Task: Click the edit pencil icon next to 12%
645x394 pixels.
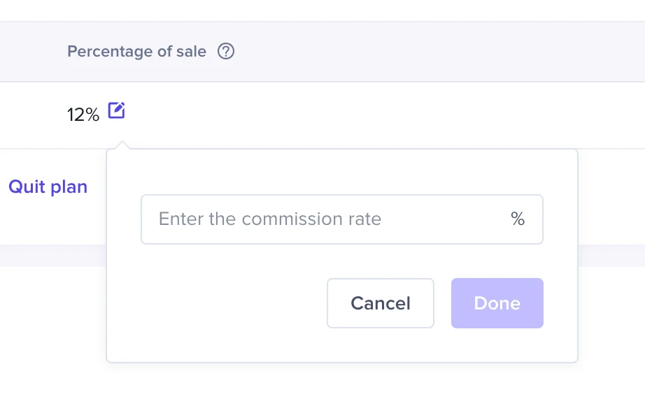Action: (x=116, y=110)
